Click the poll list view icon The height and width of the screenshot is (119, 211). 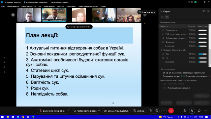pos(163,17)
